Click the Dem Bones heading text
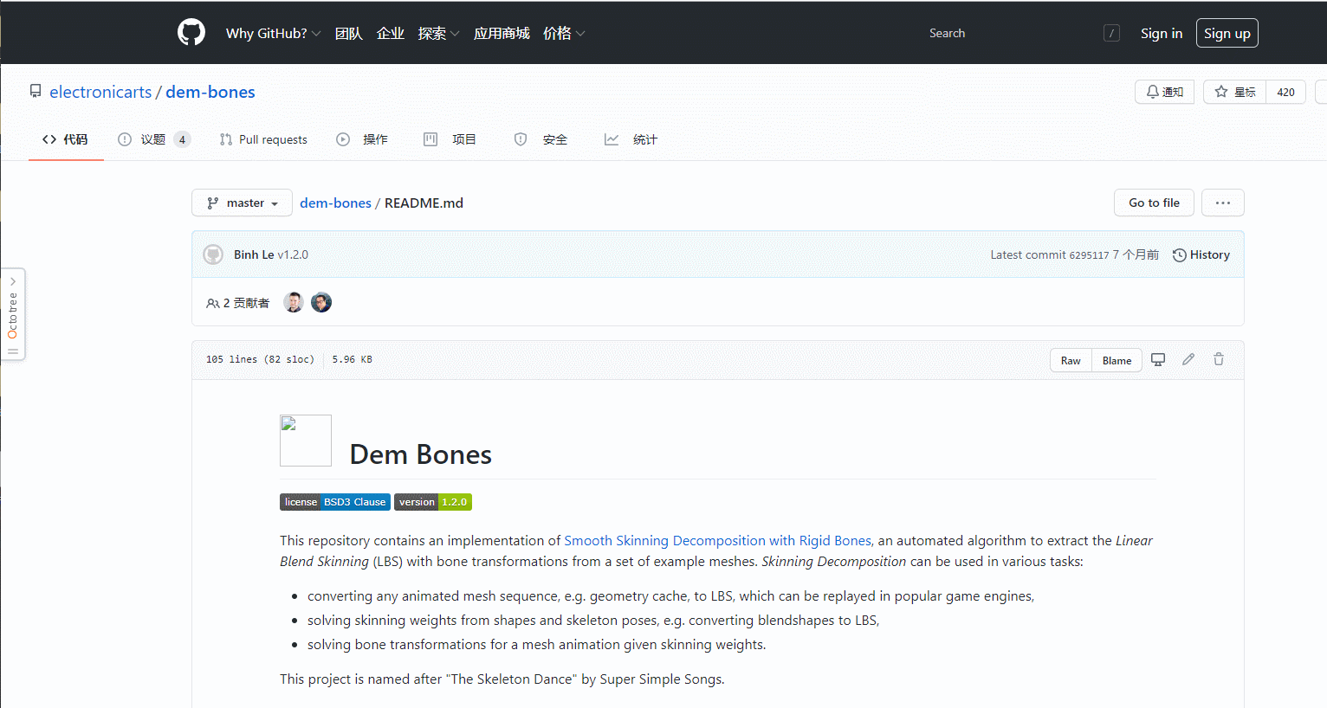Image resolution: width=1327 pixels, height=708 pixels. [421, 454]
